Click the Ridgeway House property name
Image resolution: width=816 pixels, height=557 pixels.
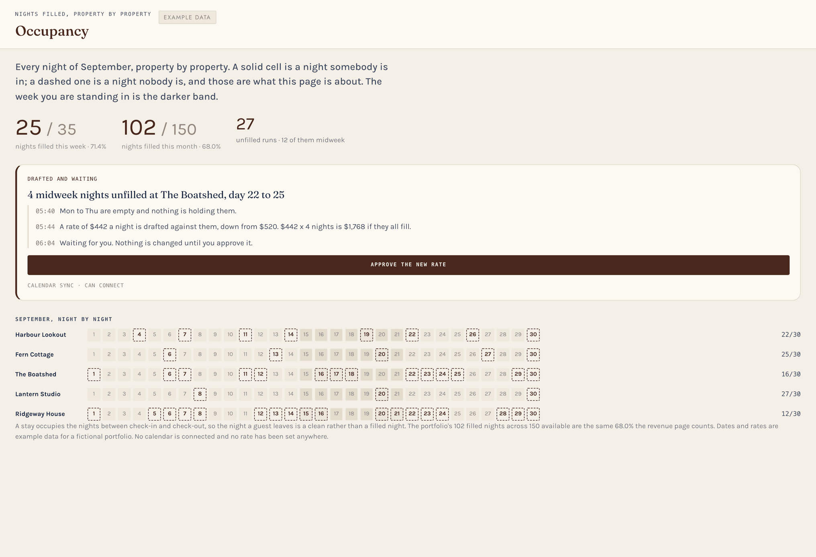coord(40,414)
